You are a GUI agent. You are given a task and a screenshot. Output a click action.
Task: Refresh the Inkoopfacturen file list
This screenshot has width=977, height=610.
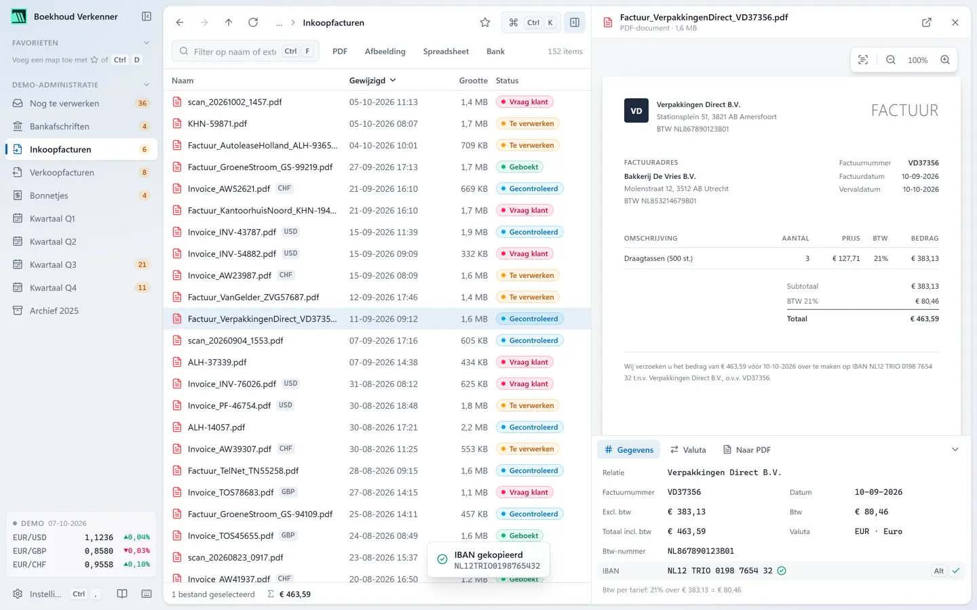pos(253,22)
